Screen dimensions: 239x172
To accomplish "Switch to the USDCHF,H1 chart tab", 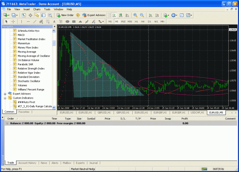I will click(197, 113).
